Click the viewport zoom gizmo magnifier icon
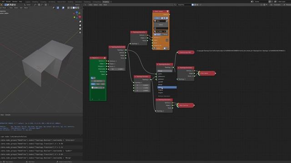 [80, 22]
